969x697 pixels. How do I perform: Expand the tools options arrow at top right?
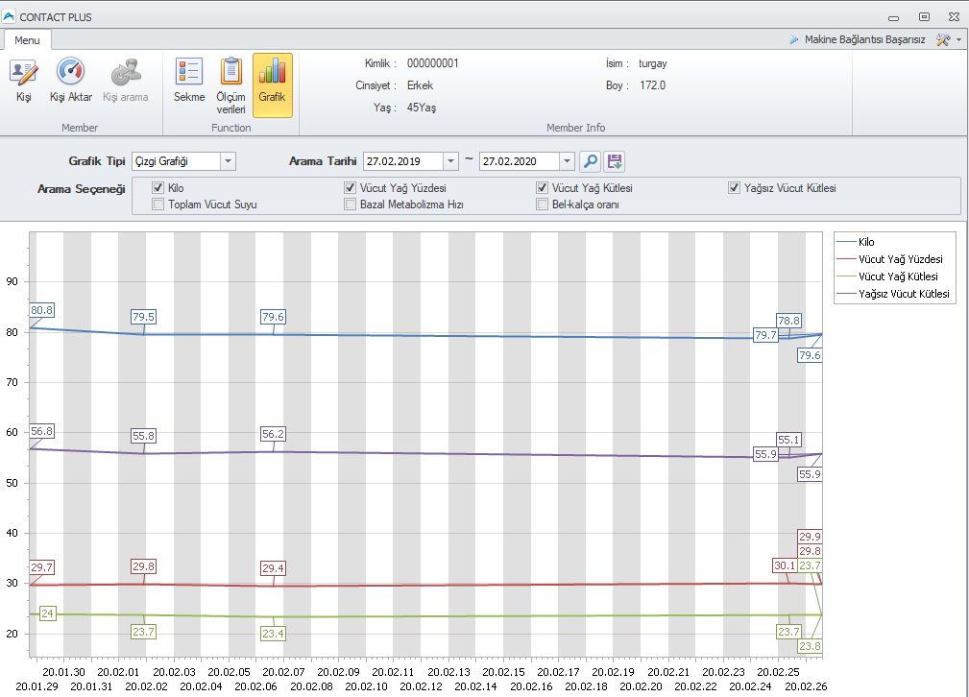[x=958, y=39]
